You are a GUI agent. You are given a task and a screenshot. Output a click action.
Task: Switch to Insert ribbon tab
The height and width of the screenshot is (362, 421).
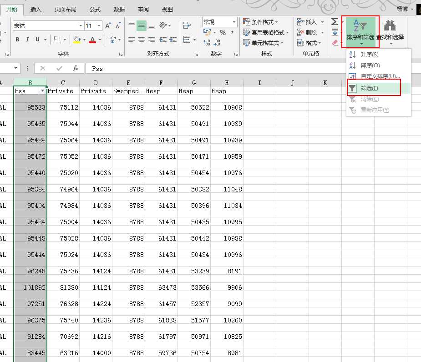[36, 10]
